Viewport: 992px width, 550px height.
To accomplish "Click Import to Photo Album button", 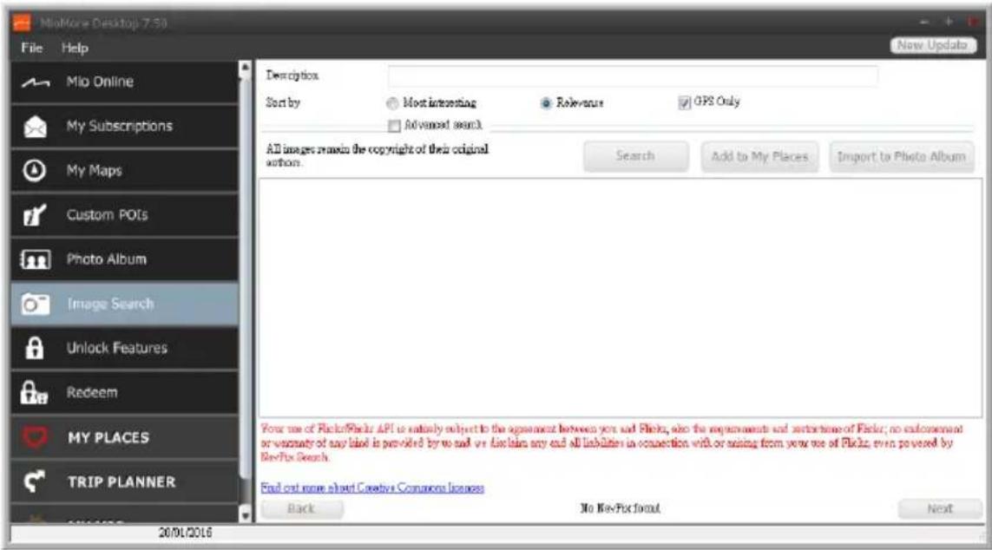I will pos(902,157).
